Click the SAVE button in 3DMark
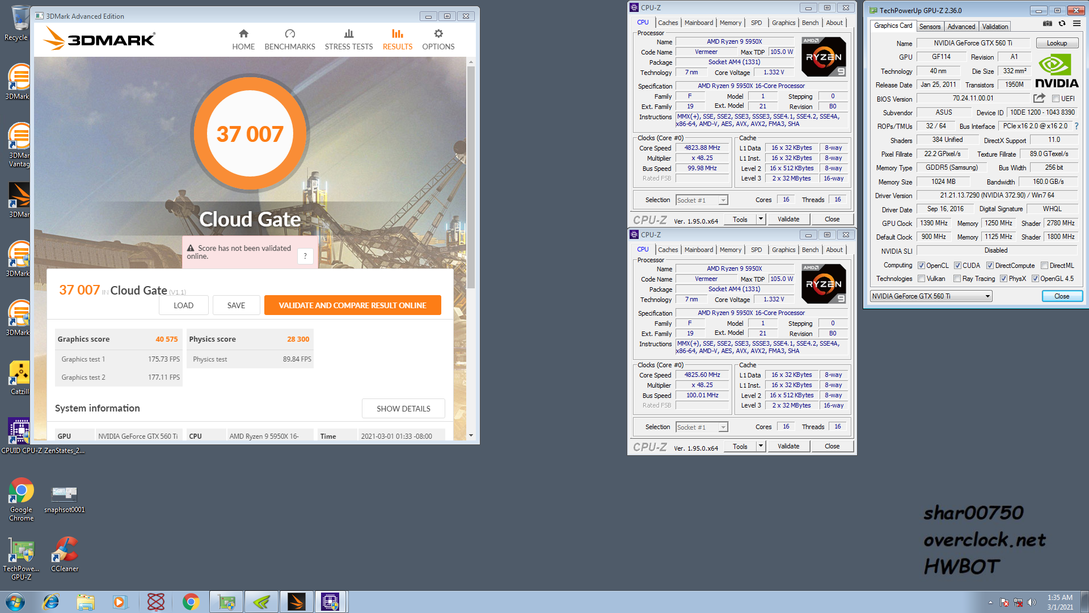Image resolution: width=1089 pixels, height=613 pixels. tap(236, 305)
